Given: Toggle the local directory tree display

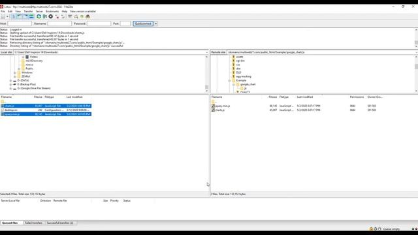Looking at the screenshot, I should coord(20,16).
